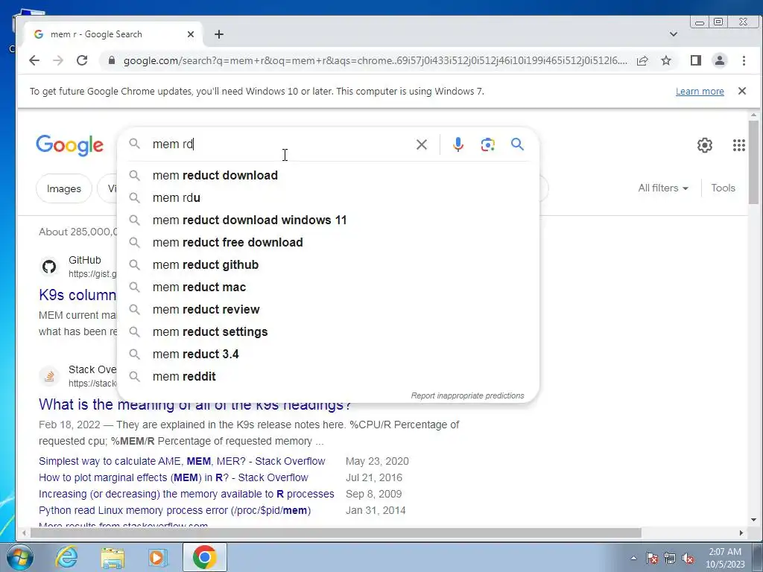This screenshot has height=572, width=763.
Task: Open 'How to plot marginal effects (MEM) in R?'
Action: tap(173, 477)
